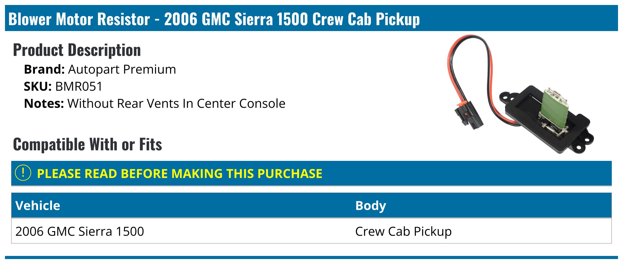Click the Body column header

[370, 206]
